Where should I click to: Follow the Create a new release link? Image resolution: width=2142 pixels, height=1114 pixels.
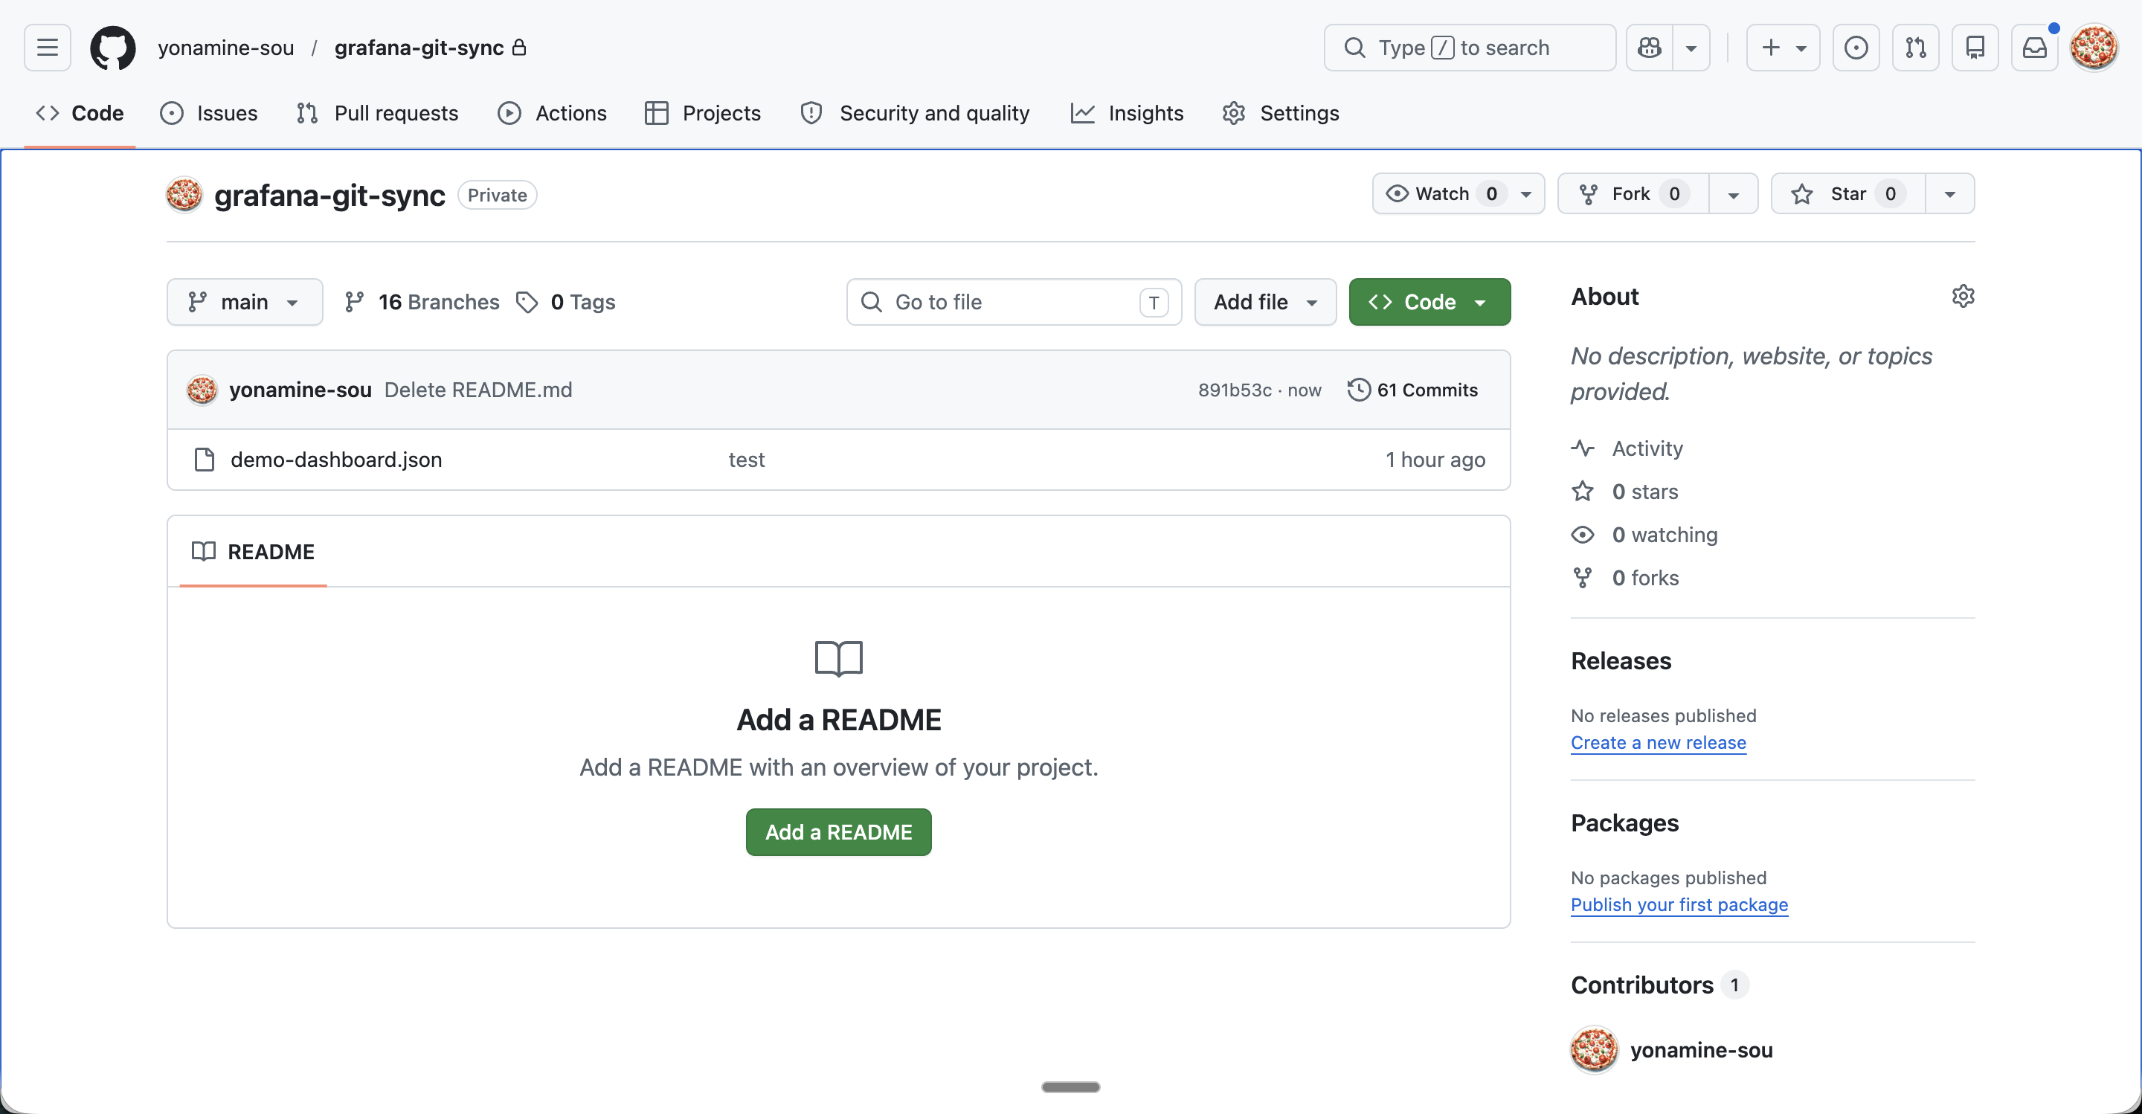pos(1657,742)
